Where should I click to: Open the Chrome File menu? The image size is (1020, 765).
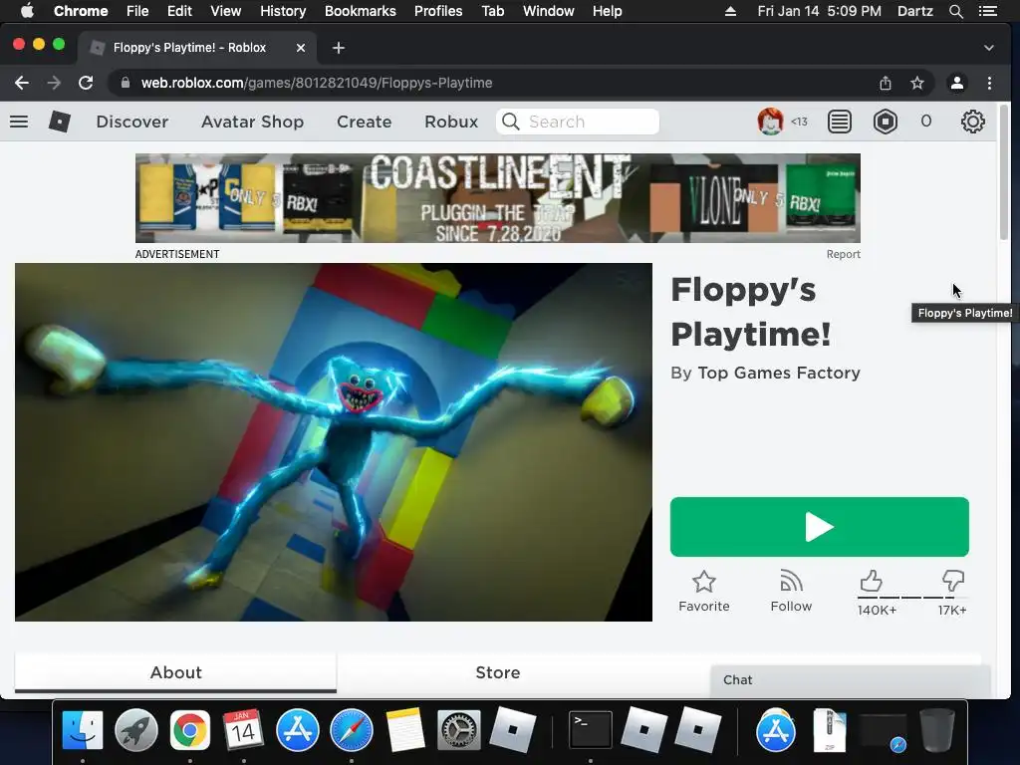coord(137,11)
